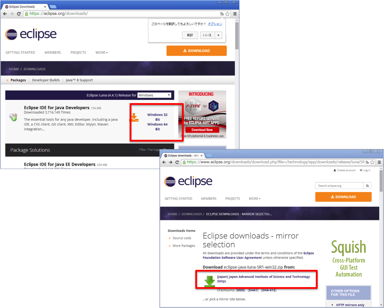Open the translate icon in the first window's address bar

tap(222, 14)
